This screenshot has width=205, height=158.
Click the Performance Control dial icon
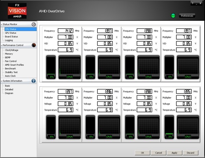(34, 45)
